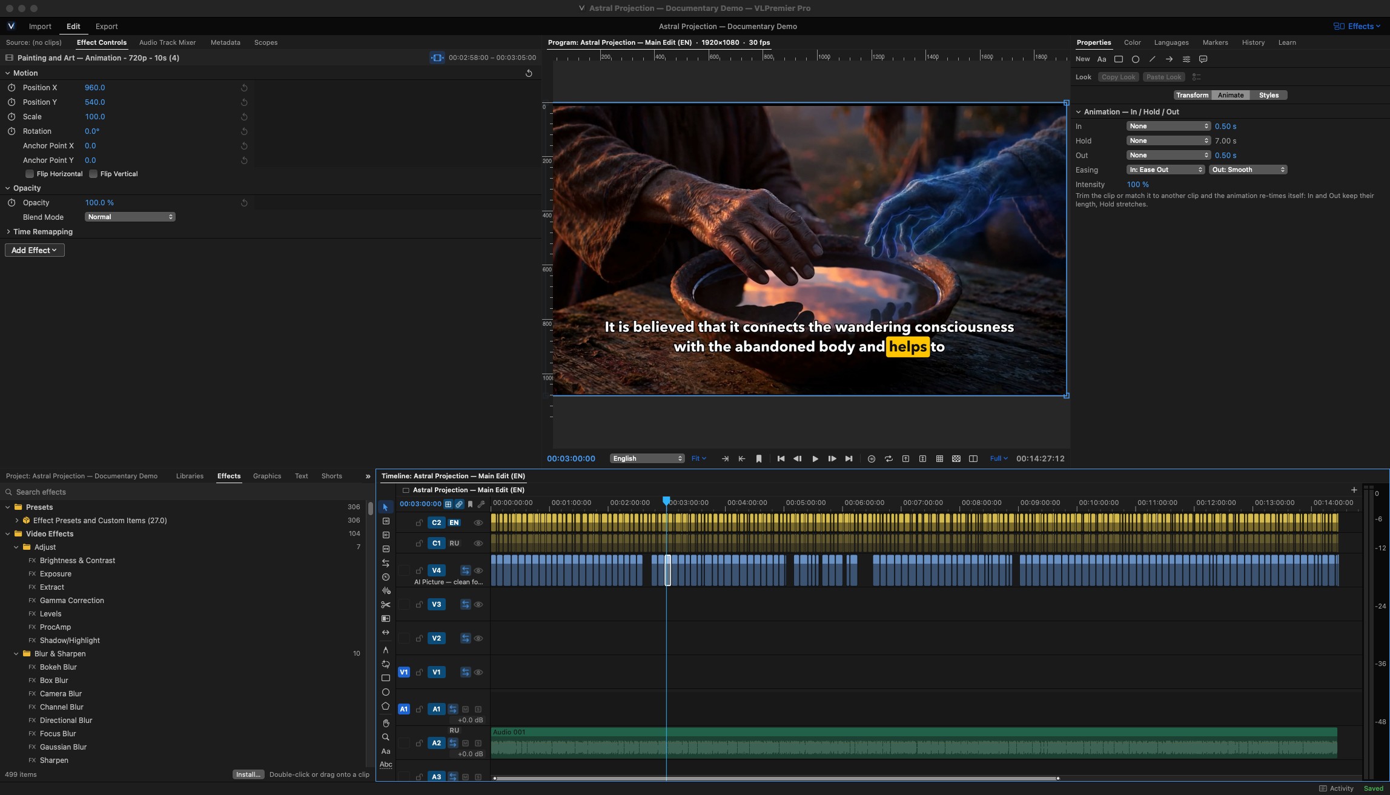Hide the V4 video track
Screen dimensions: 1390x795
pyautogui.click(x=478, y=570)
